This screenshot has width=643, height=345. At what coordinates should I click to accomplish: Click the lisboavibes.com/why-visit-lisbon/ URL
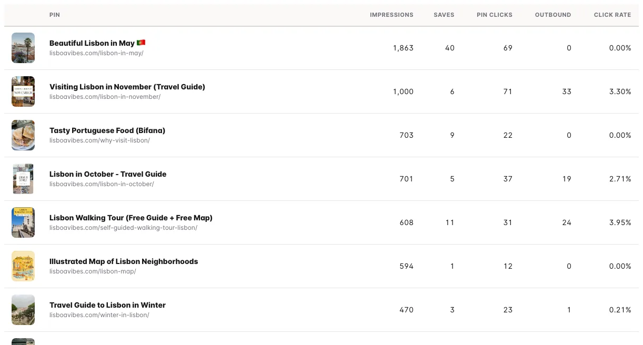[x=99, y=140]
